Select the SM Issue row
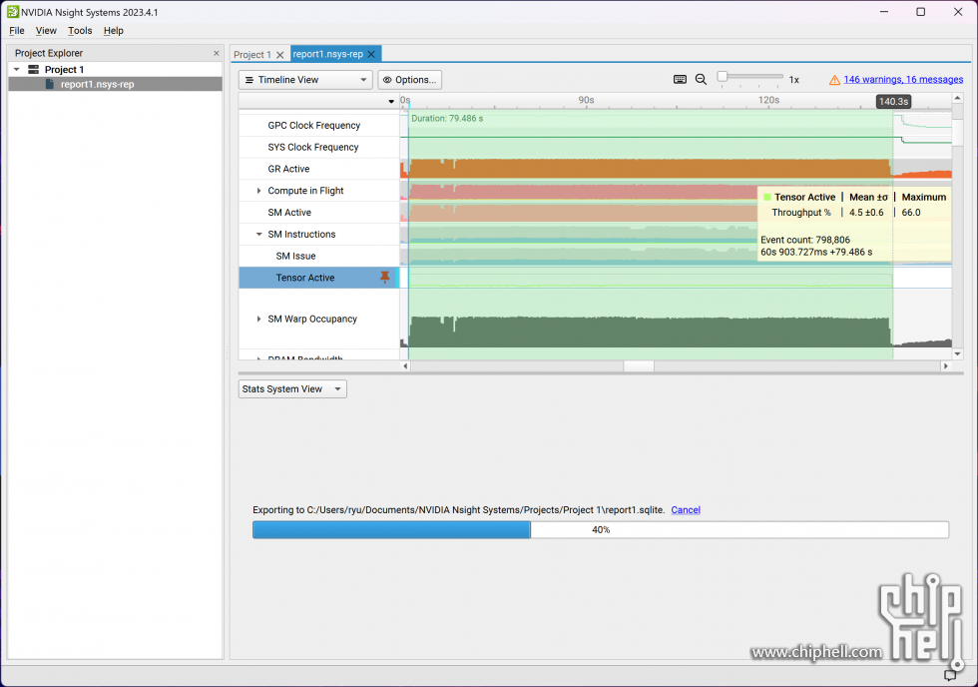978x687 pixels. coord(318,256)
